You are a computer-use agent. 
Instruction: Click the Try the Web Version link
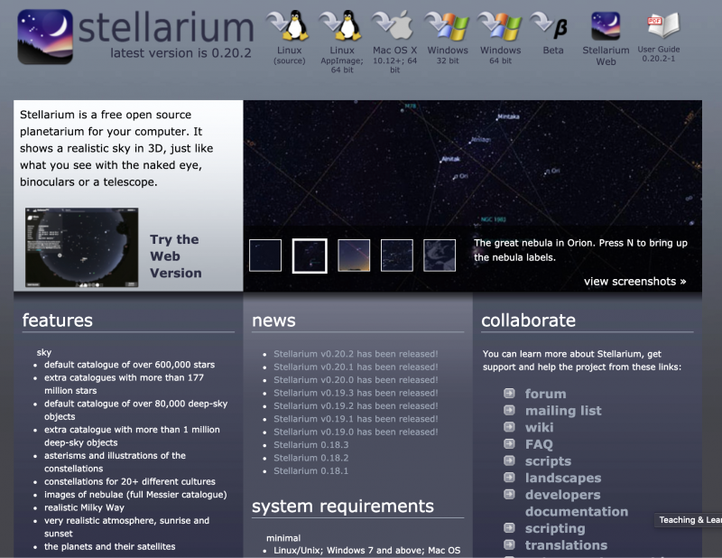(x=175, y=256)
